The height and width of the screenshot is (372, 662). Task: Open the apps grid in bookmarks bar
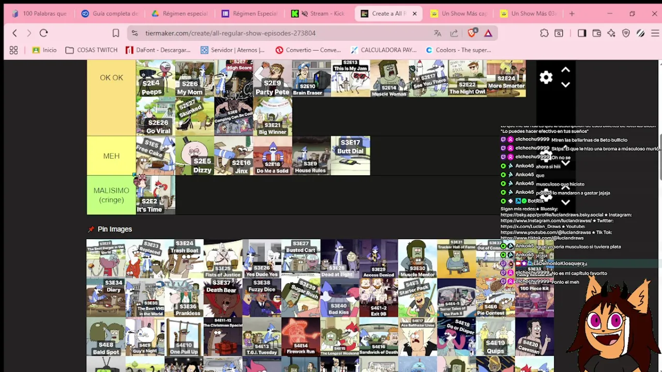13,50
